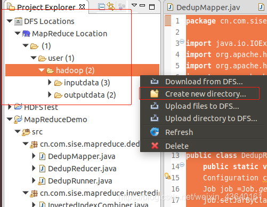Click the MapReduce Location elephant icon
This screenshot has width=267, height=207.
click(x=26, y=34)
